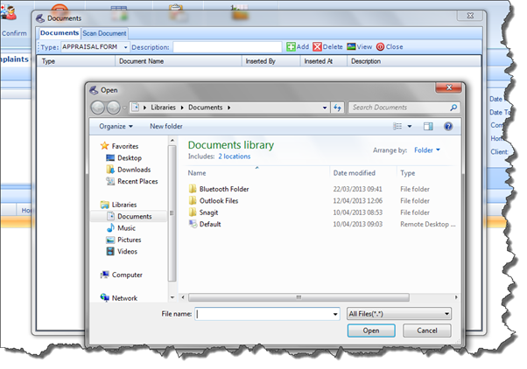
Task: Click New folder
Action: (x=166, y=126)
